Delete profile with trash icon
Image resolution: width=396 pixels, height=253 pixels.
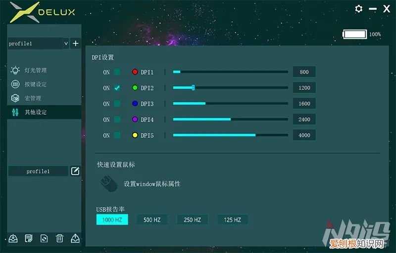pyautogui.click(x=59, y=238)
